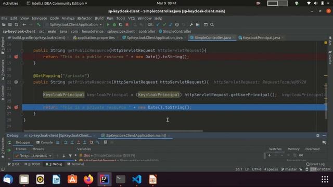
Task: Switch to Overhead tab
Action: [312, 149]
